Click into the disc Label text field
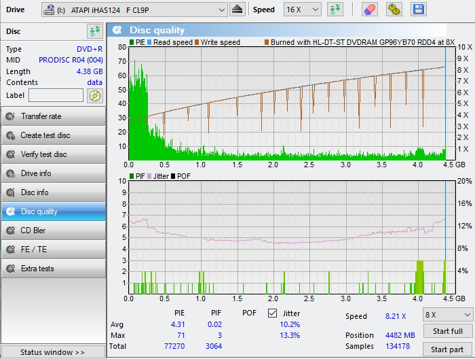The image size is (475, 359). pyautogui.click(x=56, y=95)
